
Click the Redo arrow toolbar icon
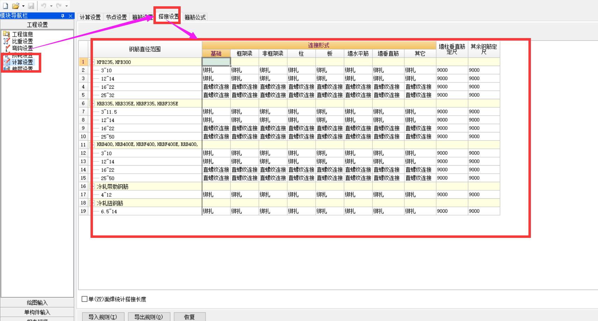click(59, 6)
